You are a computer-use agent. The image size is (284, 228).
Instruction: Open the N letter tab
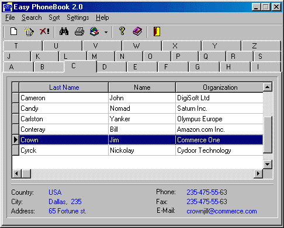(x=129, y=57)
